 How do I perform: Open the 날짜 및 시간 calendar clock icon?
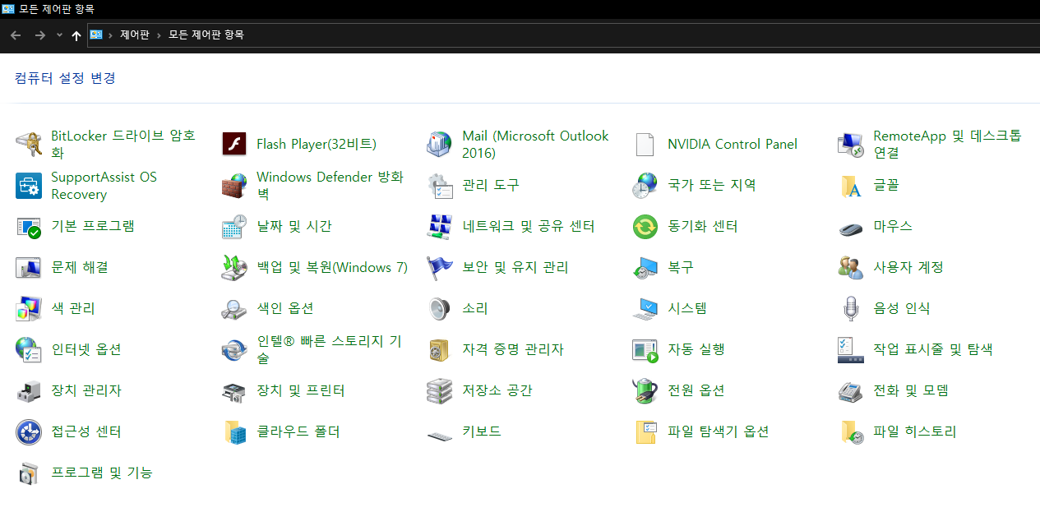click(234, 227)
